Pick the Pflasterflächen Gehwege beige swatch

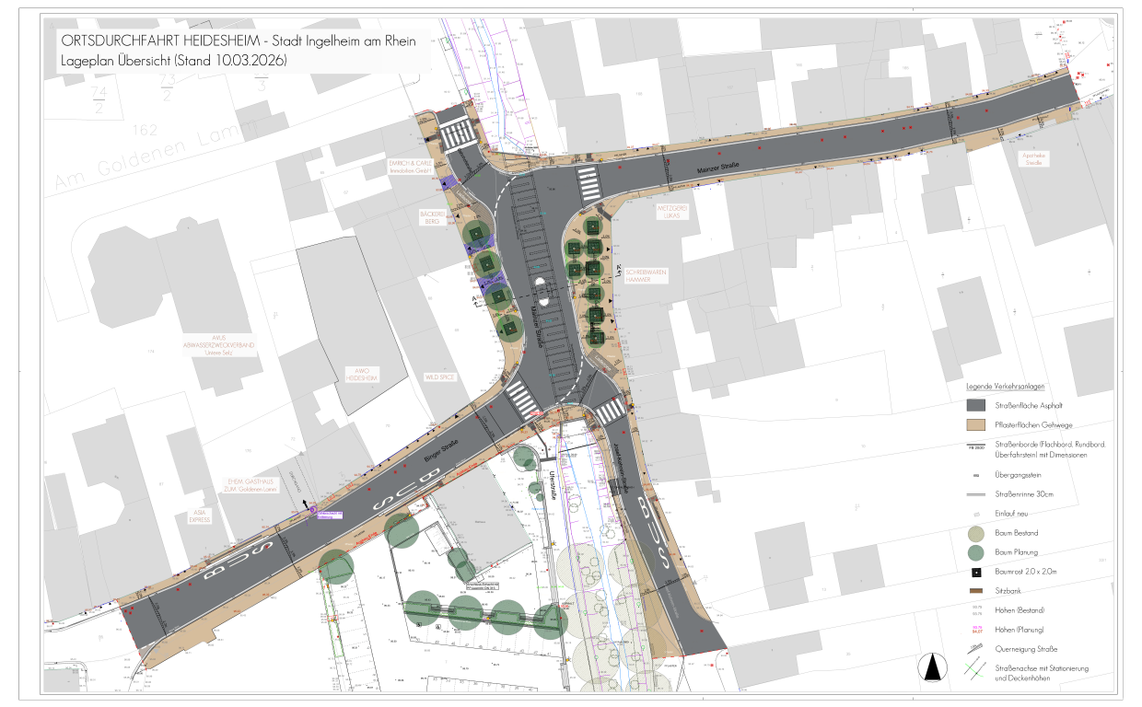[975, 424]
